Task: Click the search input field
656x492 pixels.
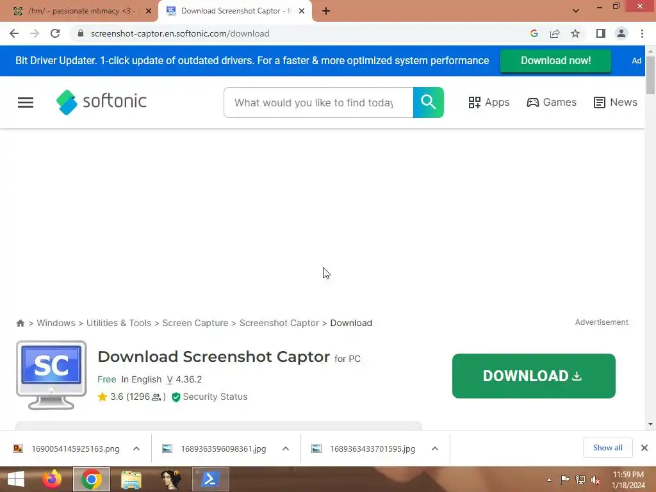Action: click(x=318, y=102)
